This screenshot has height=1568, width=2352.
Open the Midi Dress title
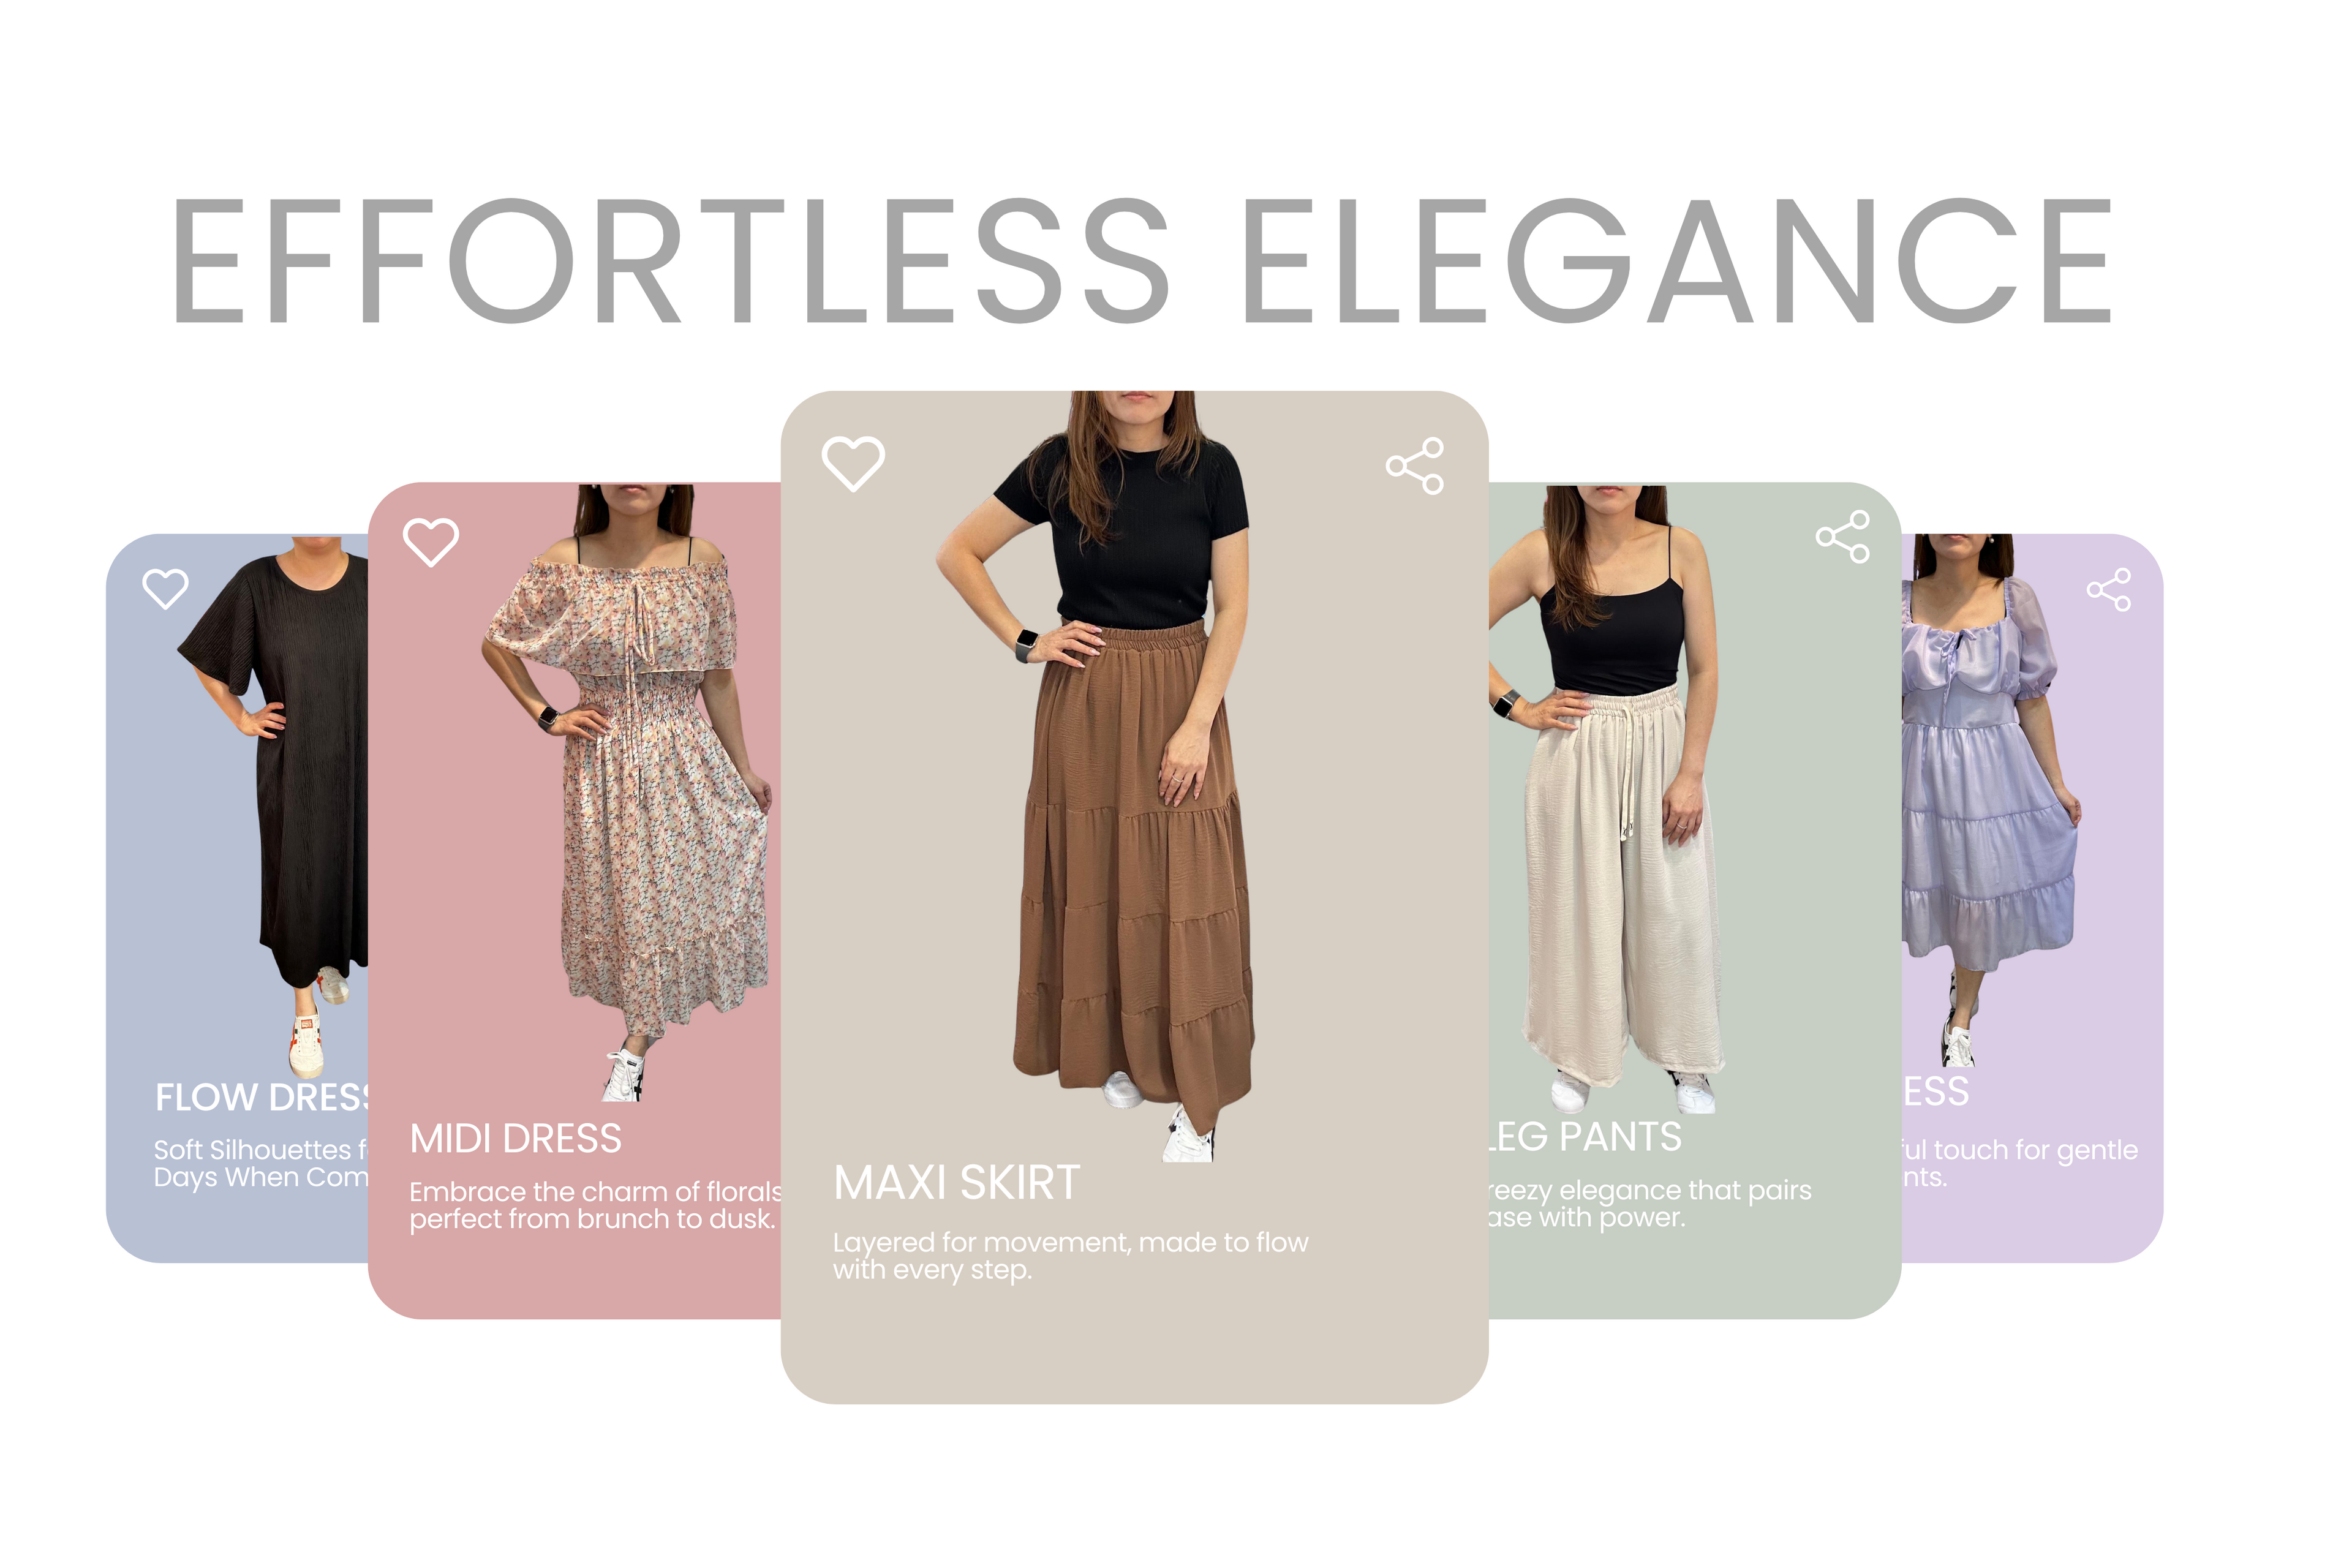click(516, 1139)
